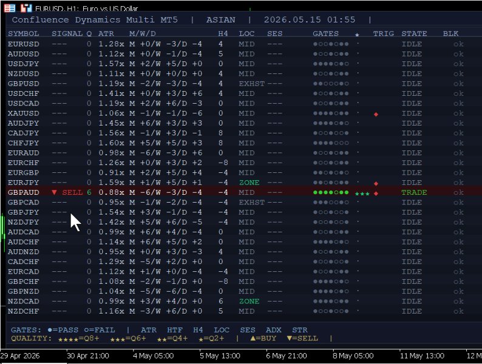Click the red SELL arrow in GBPAUD row
482x364 pixels.
tap(55, 192)
